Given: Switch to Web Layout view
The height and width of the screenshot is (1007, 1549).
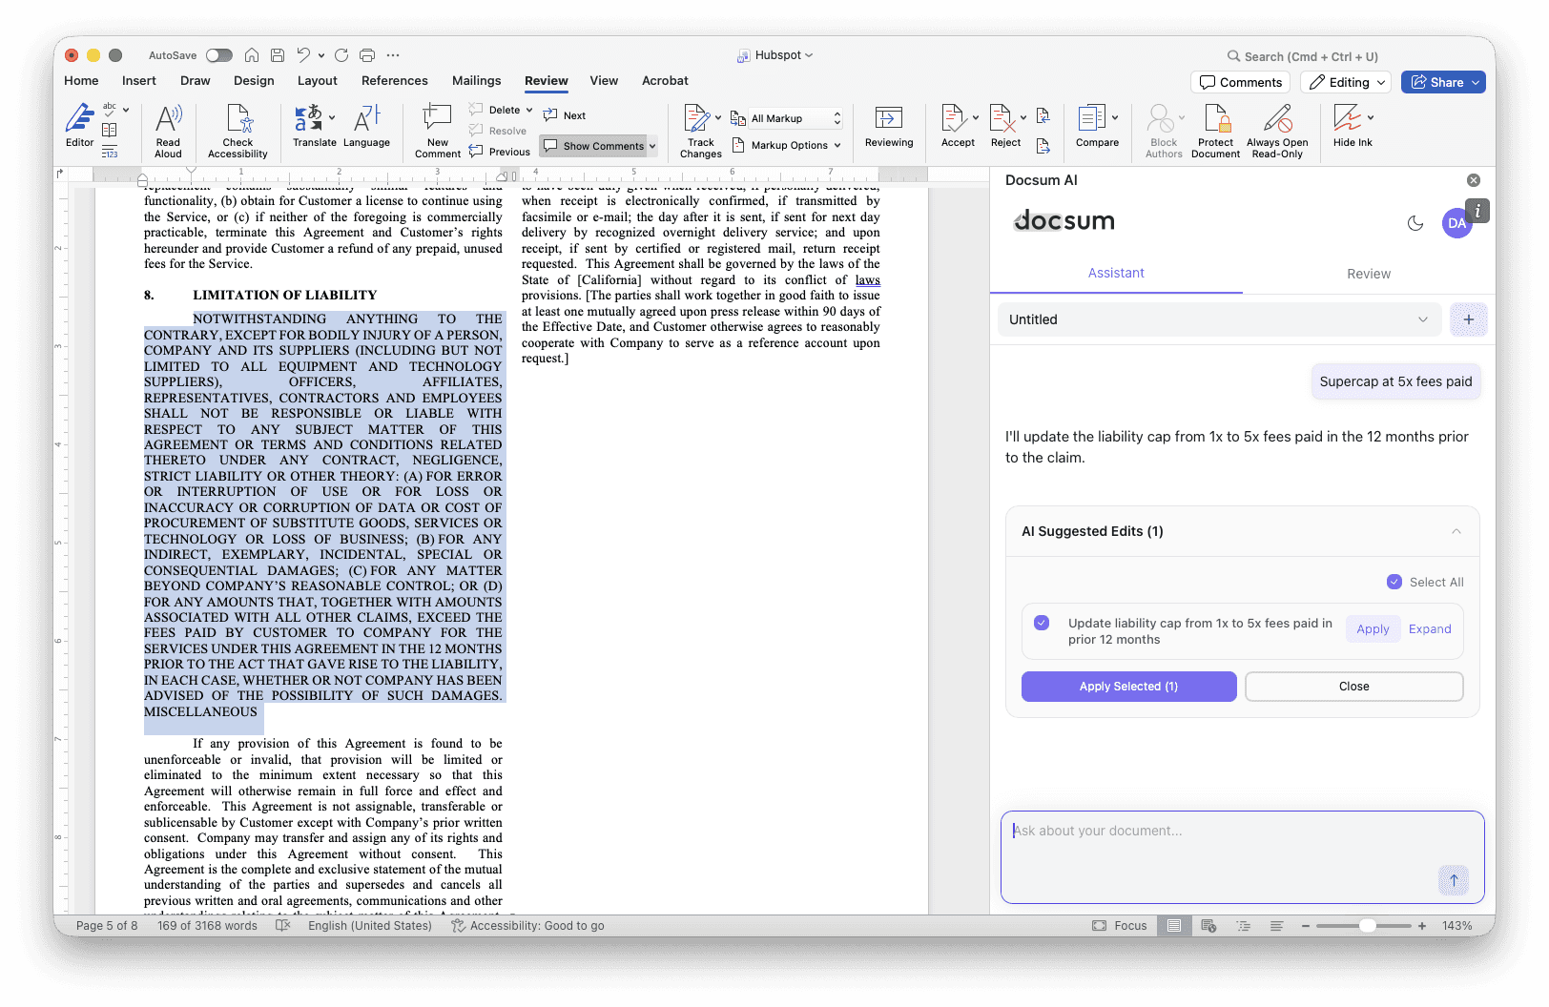Looking at the screenshot, I should (1208, 926).
